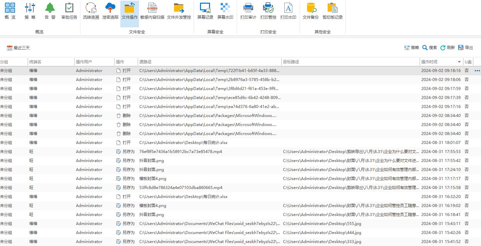
Task: Click the 策略 button above the table
Action: pyautogui.click(x=412, y=48)
